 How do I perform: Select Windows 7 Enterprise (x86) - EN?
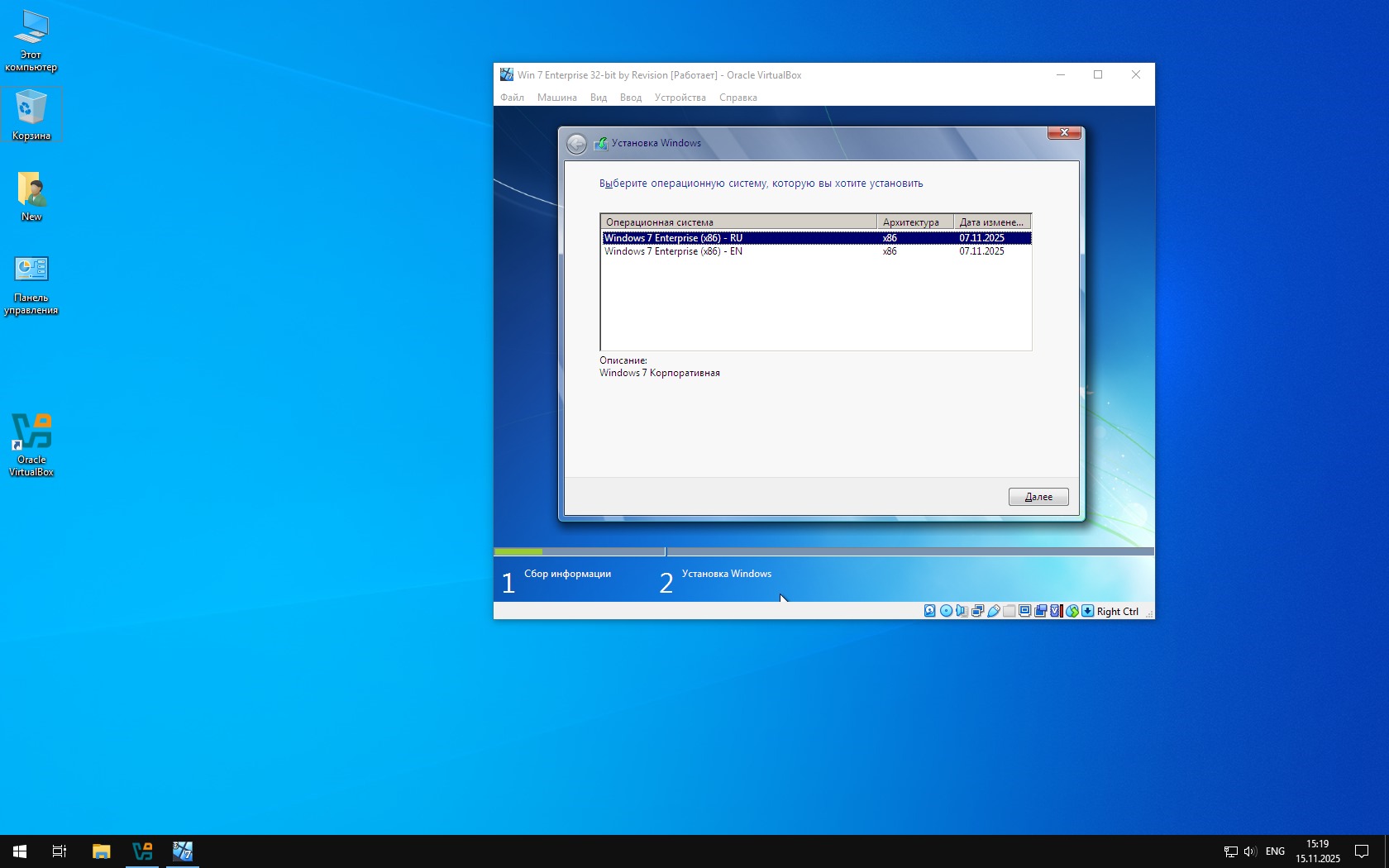[673, 251]
